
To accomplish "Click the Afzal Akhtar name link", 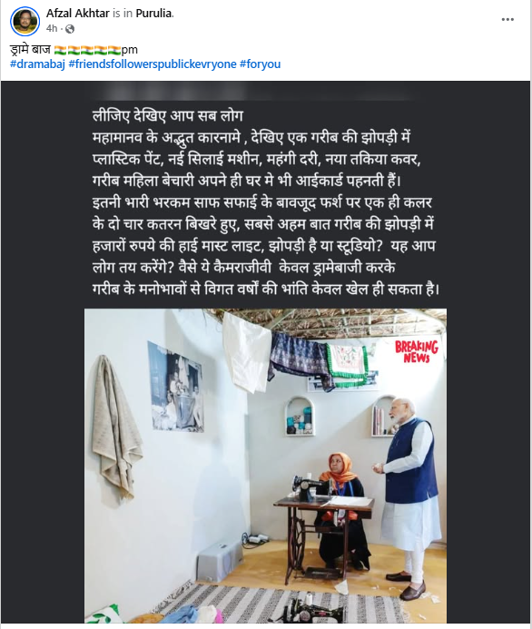I will coord(78,14).
